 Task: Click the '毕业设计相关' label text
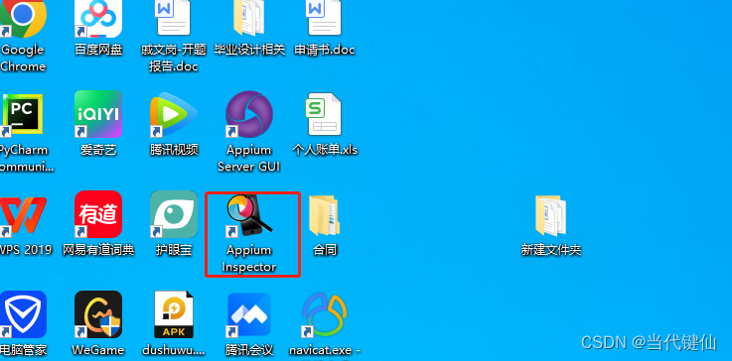coord(249,50)
